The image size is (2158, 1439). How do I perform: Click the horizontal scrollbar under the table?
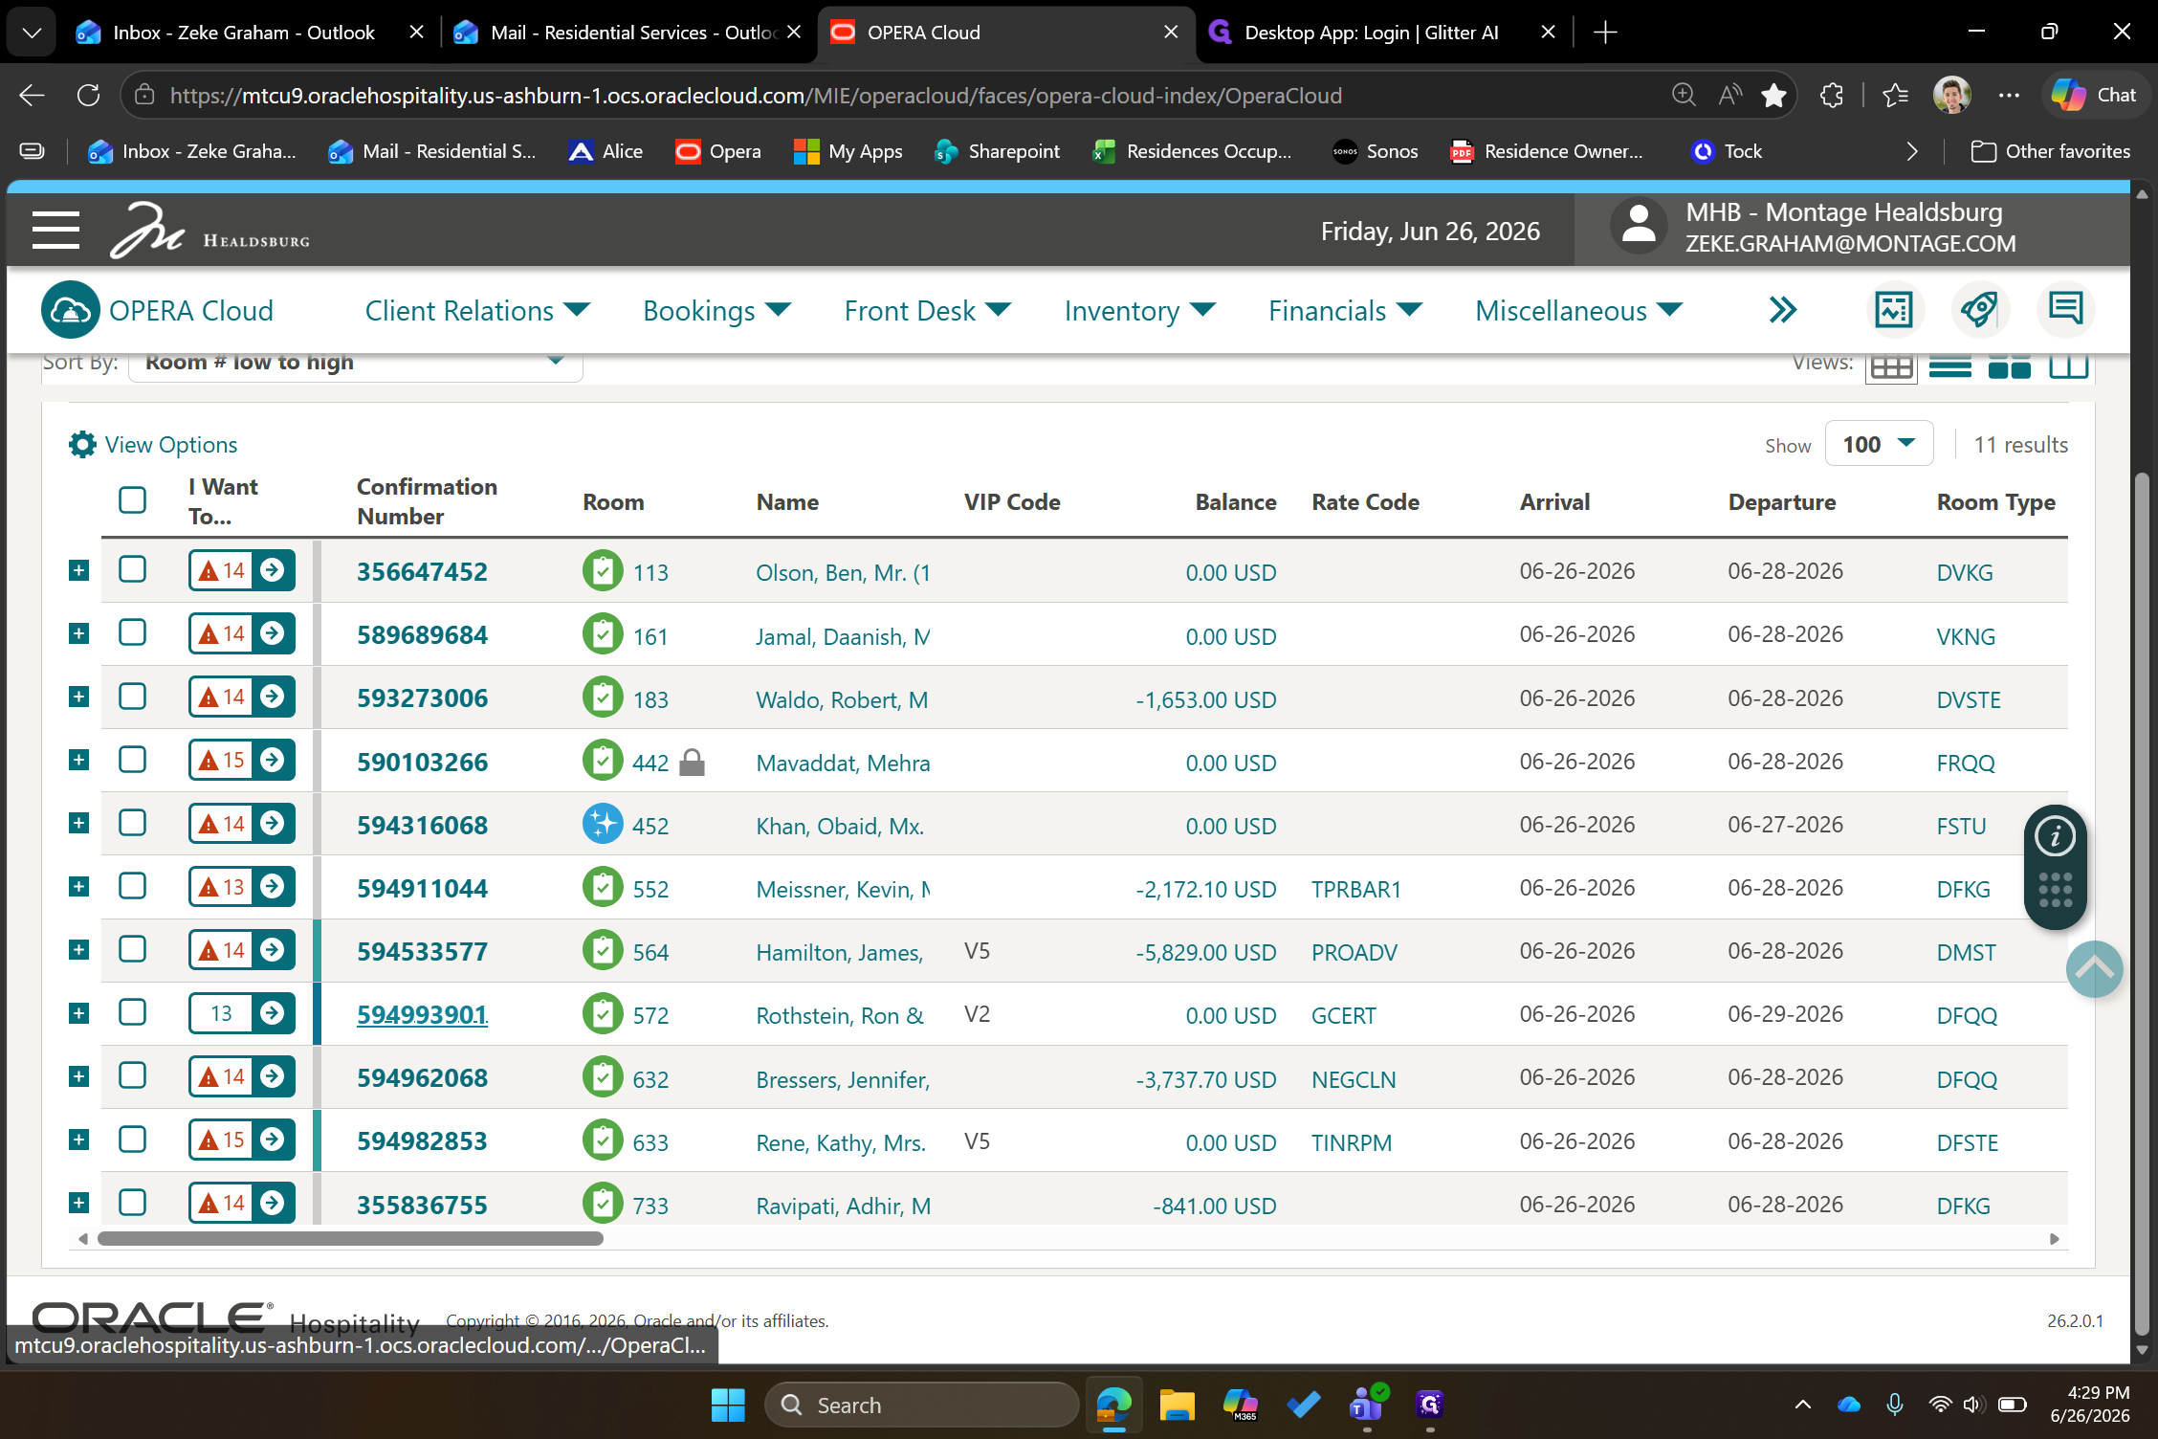[x=350, y=1239]
